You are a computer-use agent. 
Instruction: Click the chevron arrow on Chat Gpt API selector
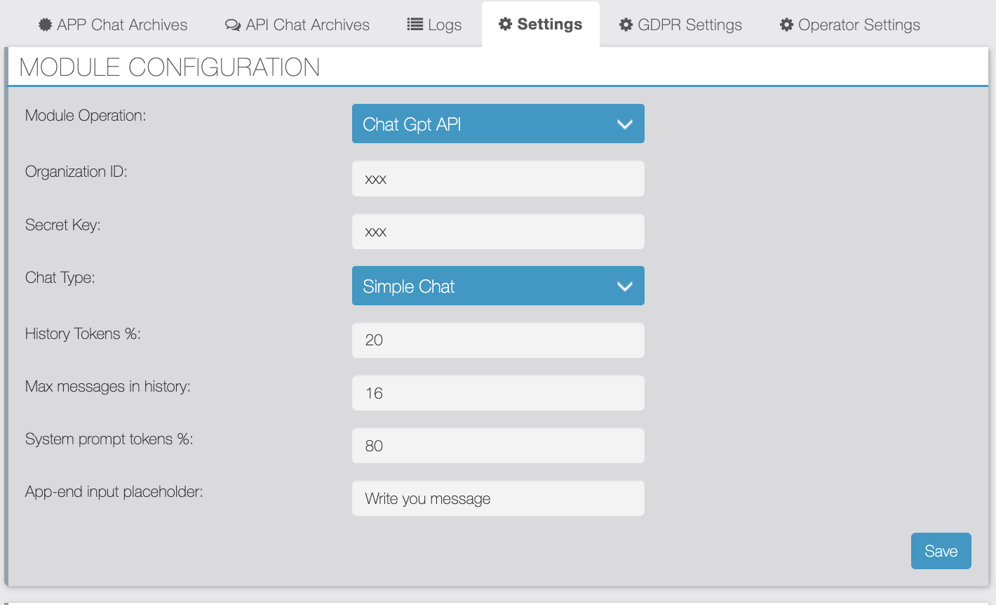coord(624,124)
